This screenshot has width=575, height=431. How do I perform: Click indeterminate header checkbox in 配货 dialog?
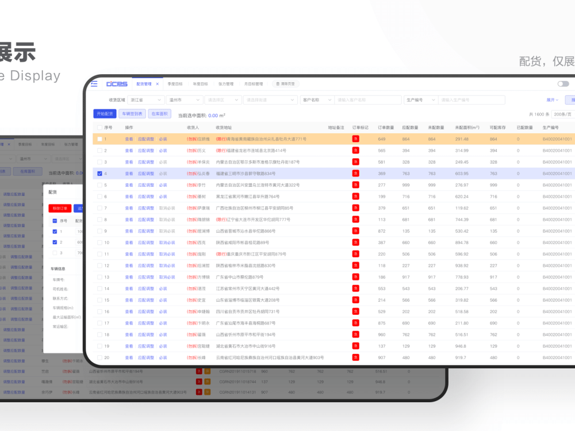click(x=55, y=221)
